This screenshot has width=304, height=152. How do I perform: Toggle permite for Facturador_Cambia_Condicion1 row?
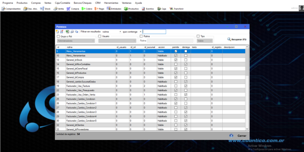coord(176,103)
